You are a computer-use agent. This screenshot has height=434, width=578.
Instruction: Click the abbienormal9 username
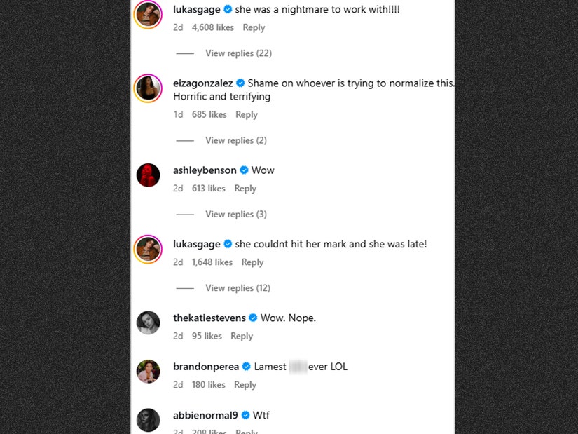(x=205, y=416)
